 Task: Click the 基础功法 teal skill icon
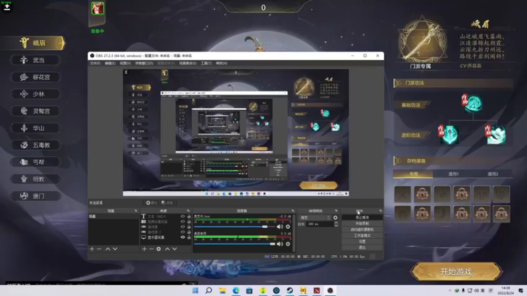tap(472, 103)
